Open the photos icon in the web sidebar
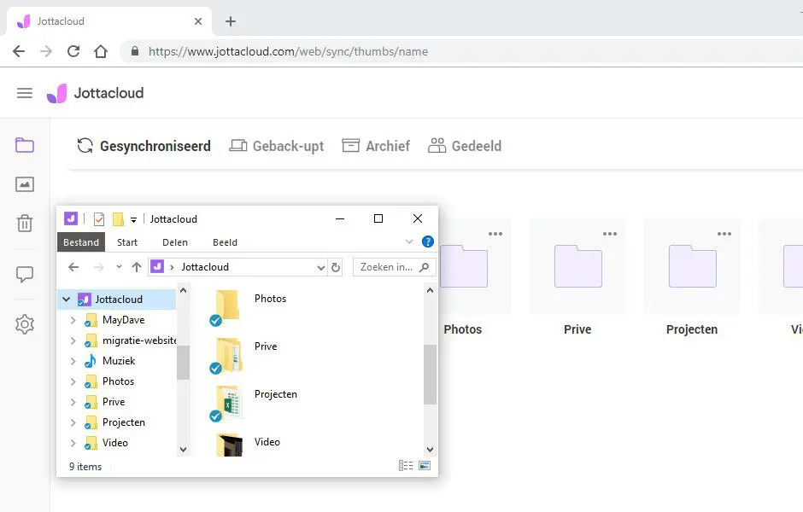The height and width of the screenshot is (512, 803). pos(25,184)
